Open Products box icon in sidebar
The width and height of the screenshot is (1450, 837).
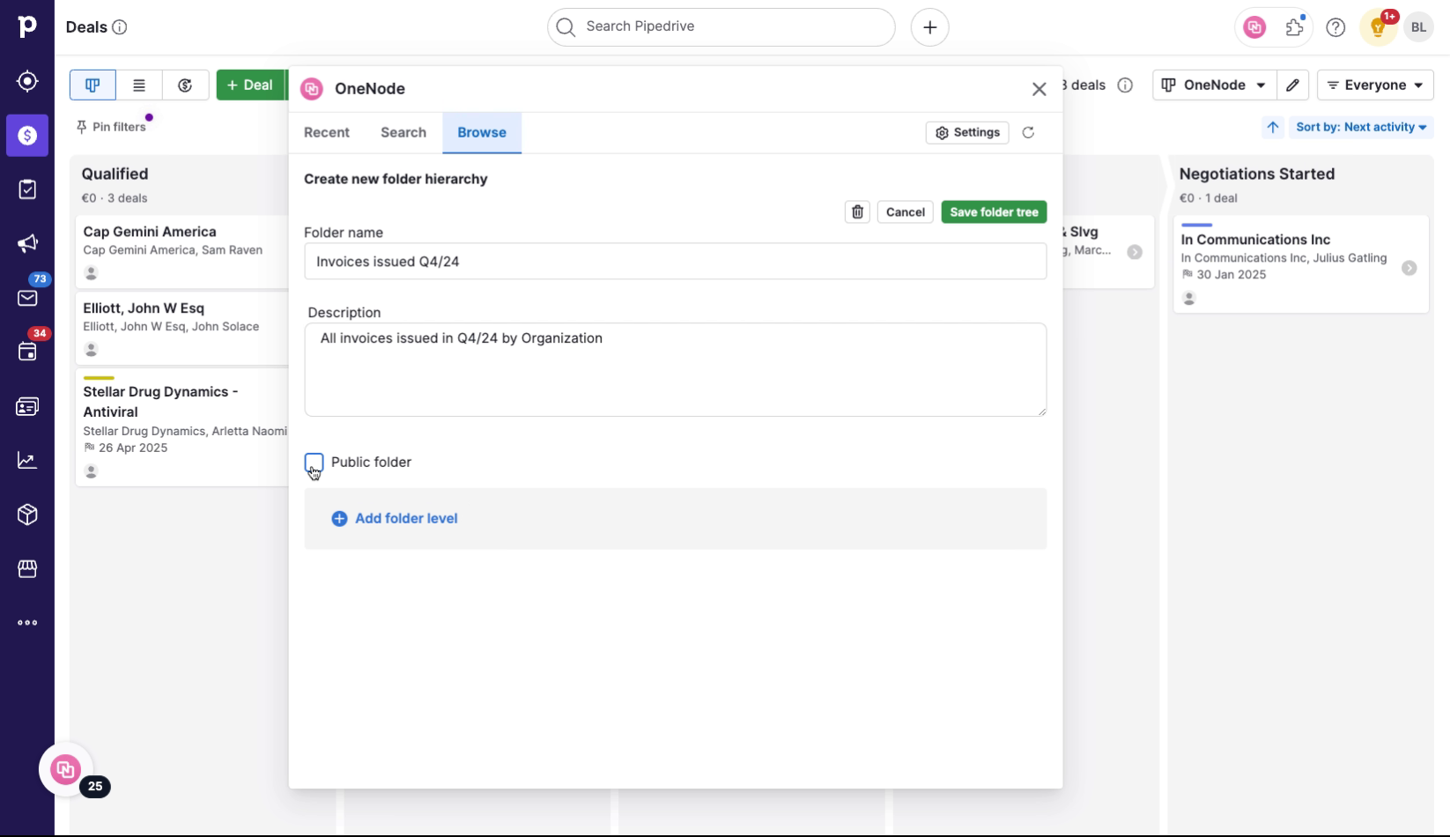(27, 515)
